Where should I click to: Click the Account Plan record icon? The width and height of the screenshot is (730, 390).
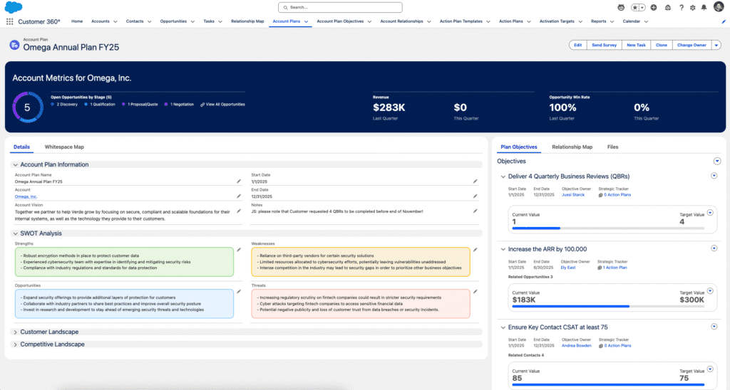tap(14, 45)
